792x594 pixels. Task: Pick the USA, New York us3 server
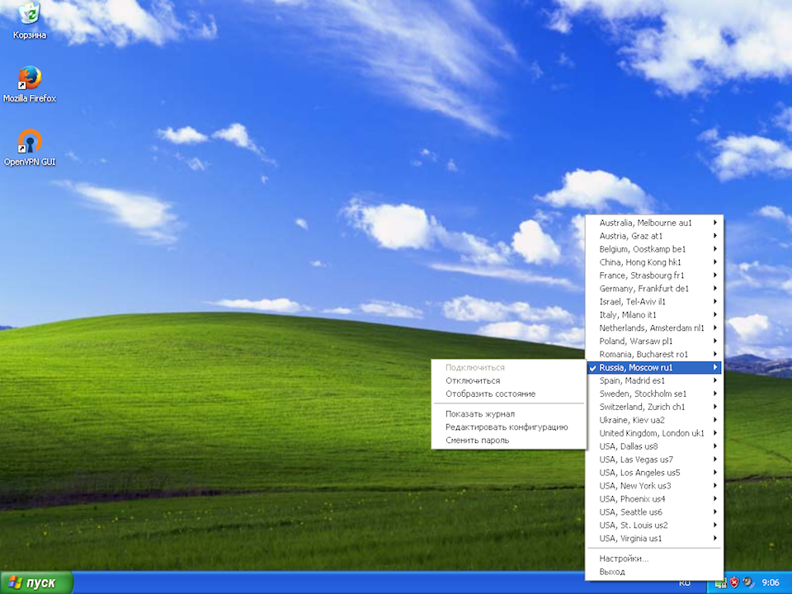654,486
